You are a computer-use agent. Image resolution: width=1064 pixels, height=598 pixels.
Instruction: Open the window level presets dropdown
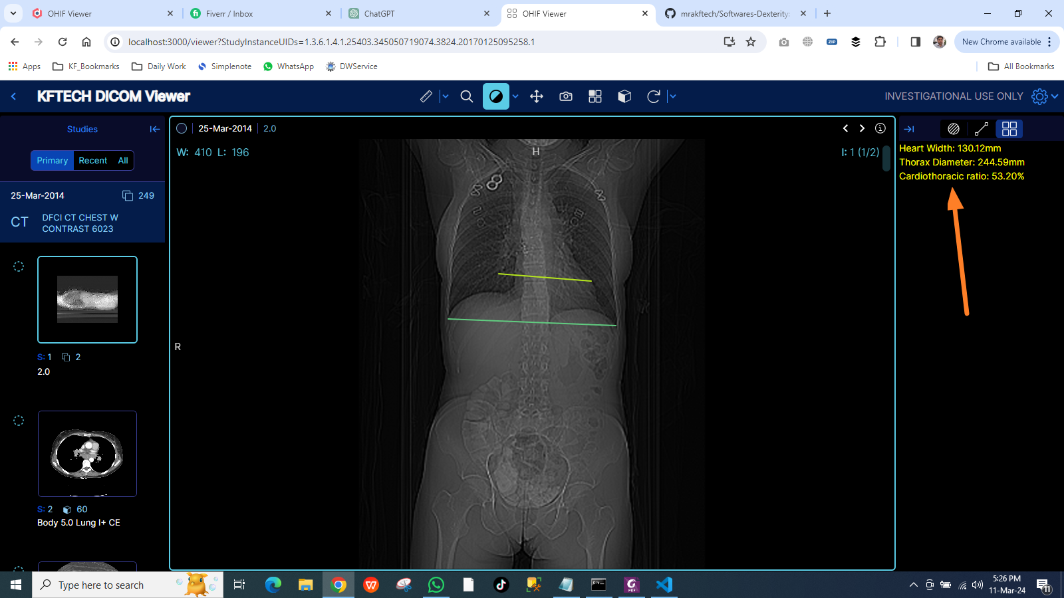515,96
